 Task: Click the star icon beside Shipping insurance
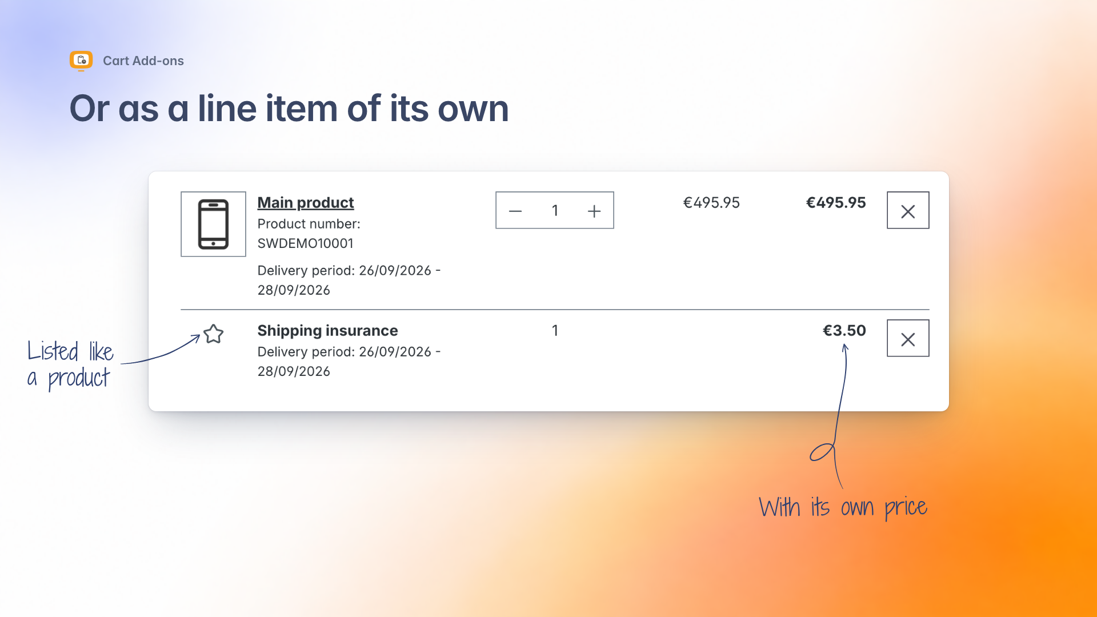(213, 334)
